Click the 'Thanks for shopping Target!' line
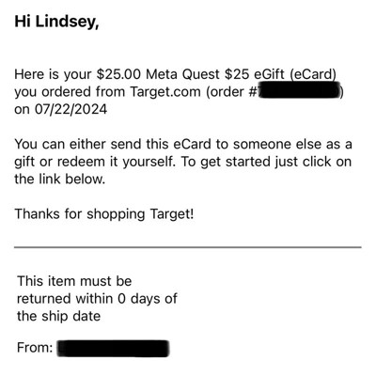 click(x=104, y=214)
